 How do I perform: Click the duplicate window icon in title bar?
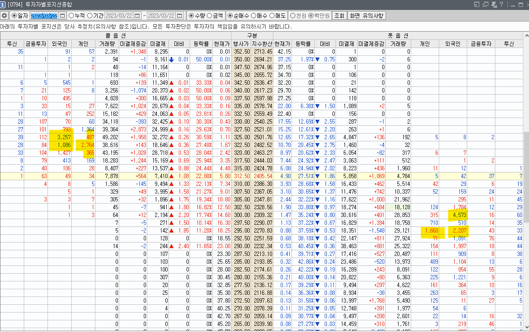485,5
